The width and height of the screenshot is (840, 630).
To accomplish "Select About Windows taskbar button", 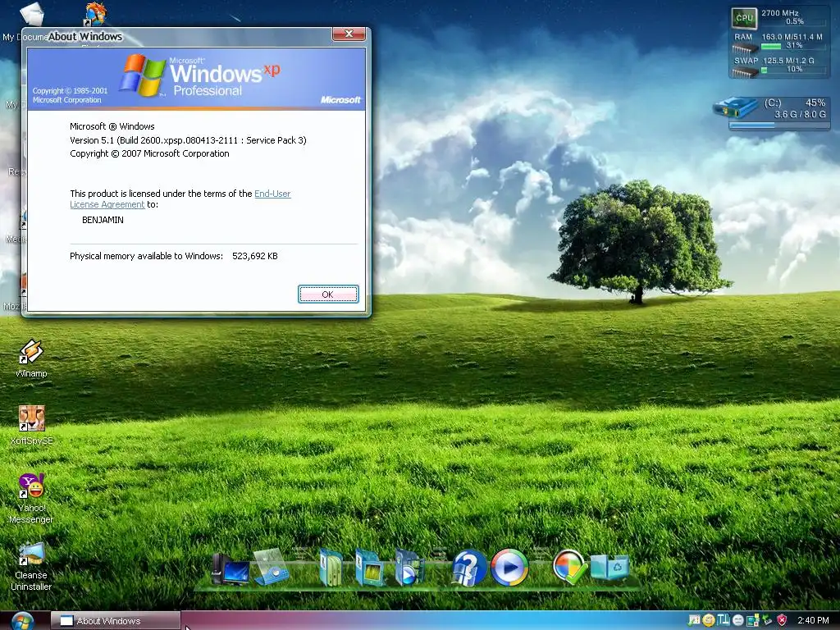I will click(116, 620).
